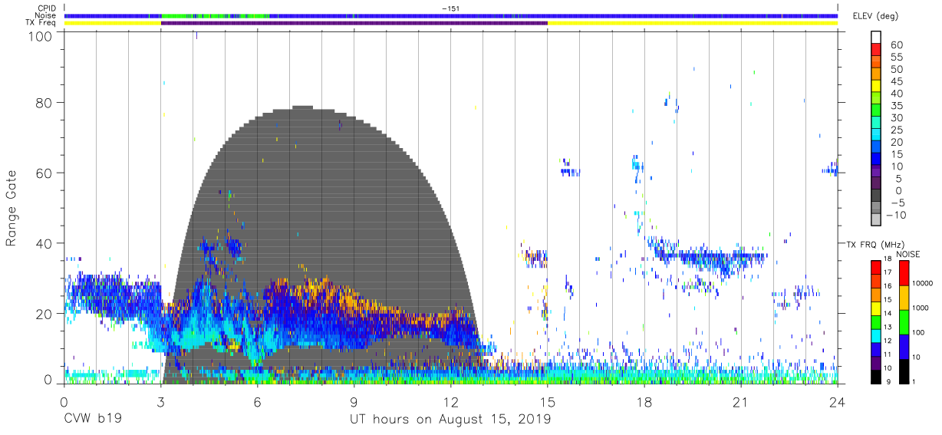Click range gate tick label 100
This screenshot has width=942, height=435.
tap(40, 36)
